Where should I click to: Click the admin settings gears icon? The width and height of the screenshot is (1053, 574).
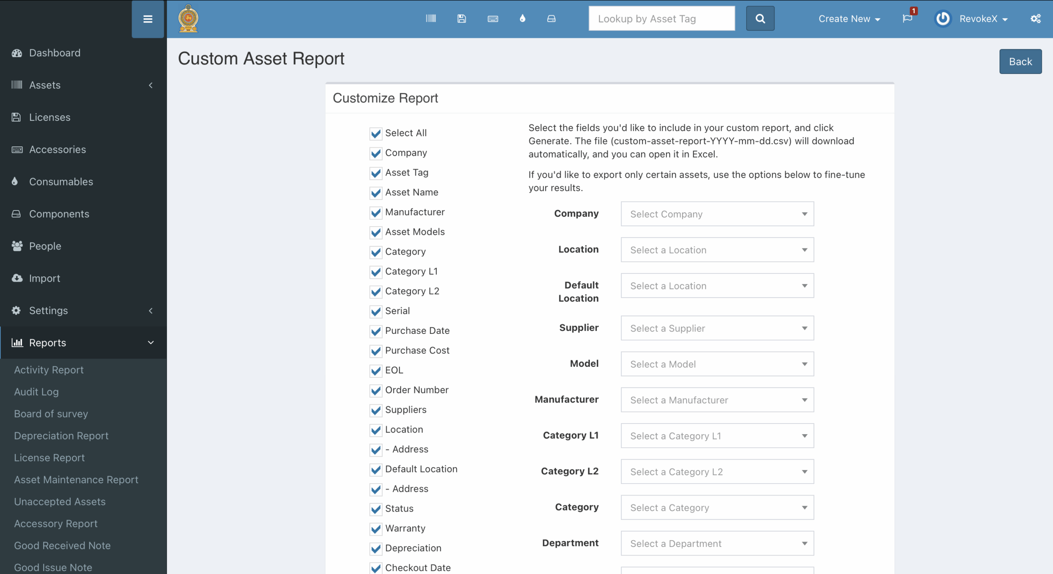tap(1035, 19)
